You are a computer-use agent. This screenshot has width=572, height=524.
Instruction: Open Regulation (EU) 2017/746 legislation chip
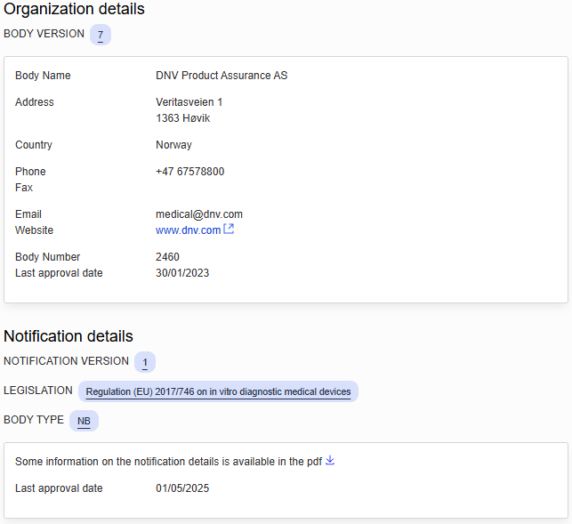[x=218, y=391]
